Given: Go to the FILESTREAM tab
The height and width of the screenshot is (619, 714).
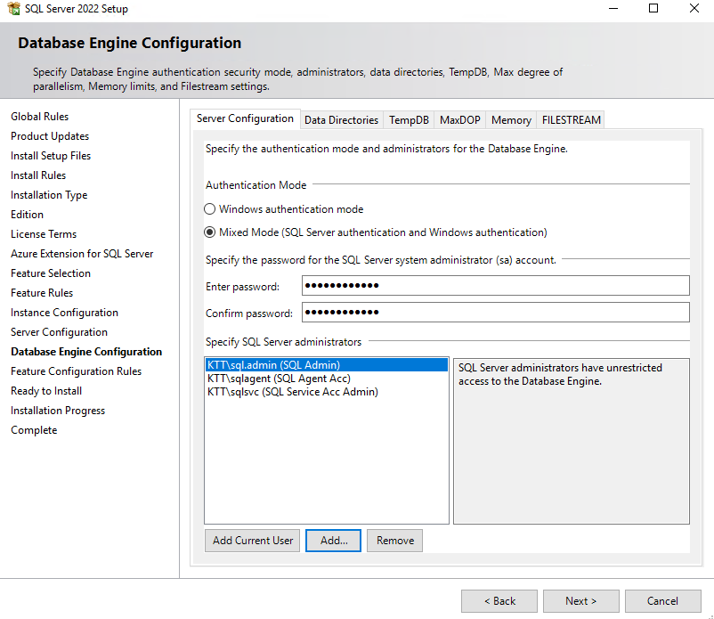Looking at the screenshot, I should [571, 120].
